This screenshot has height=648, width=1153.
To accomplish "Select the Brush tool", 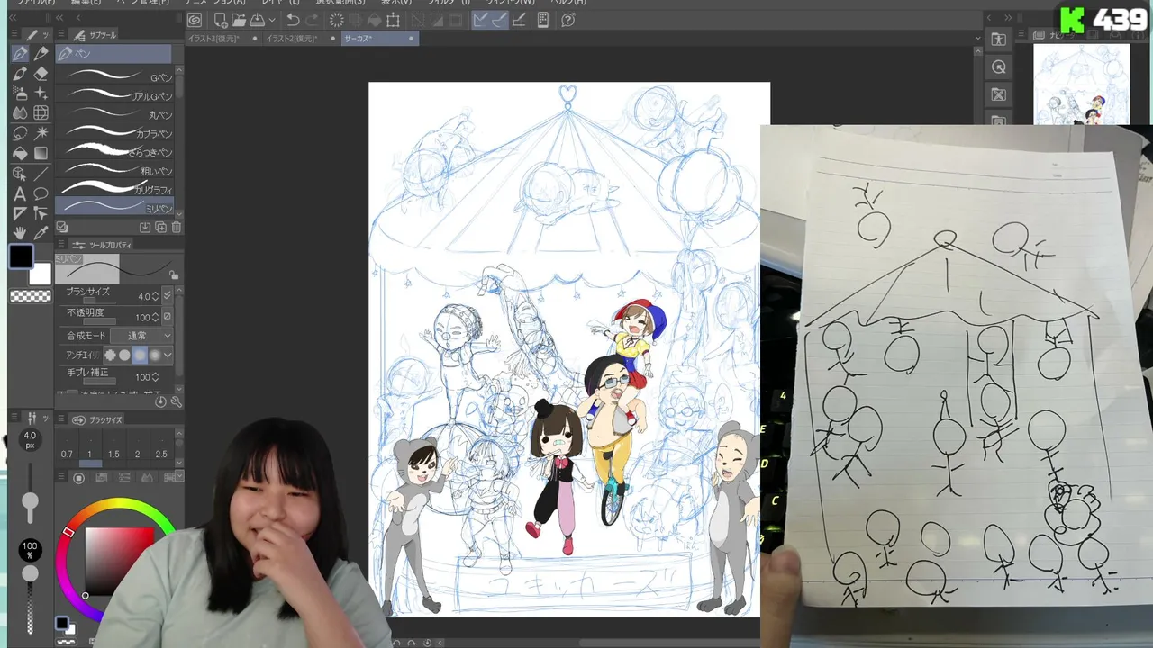I will [x=20, y=74].
